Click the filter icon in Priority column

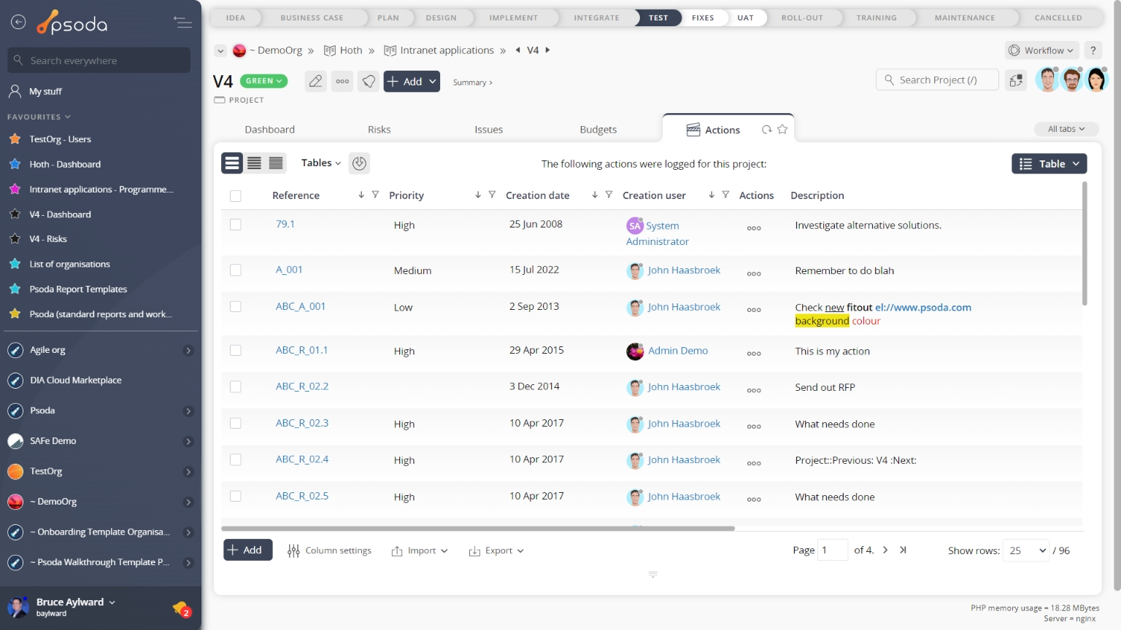[x=492, y=195]
